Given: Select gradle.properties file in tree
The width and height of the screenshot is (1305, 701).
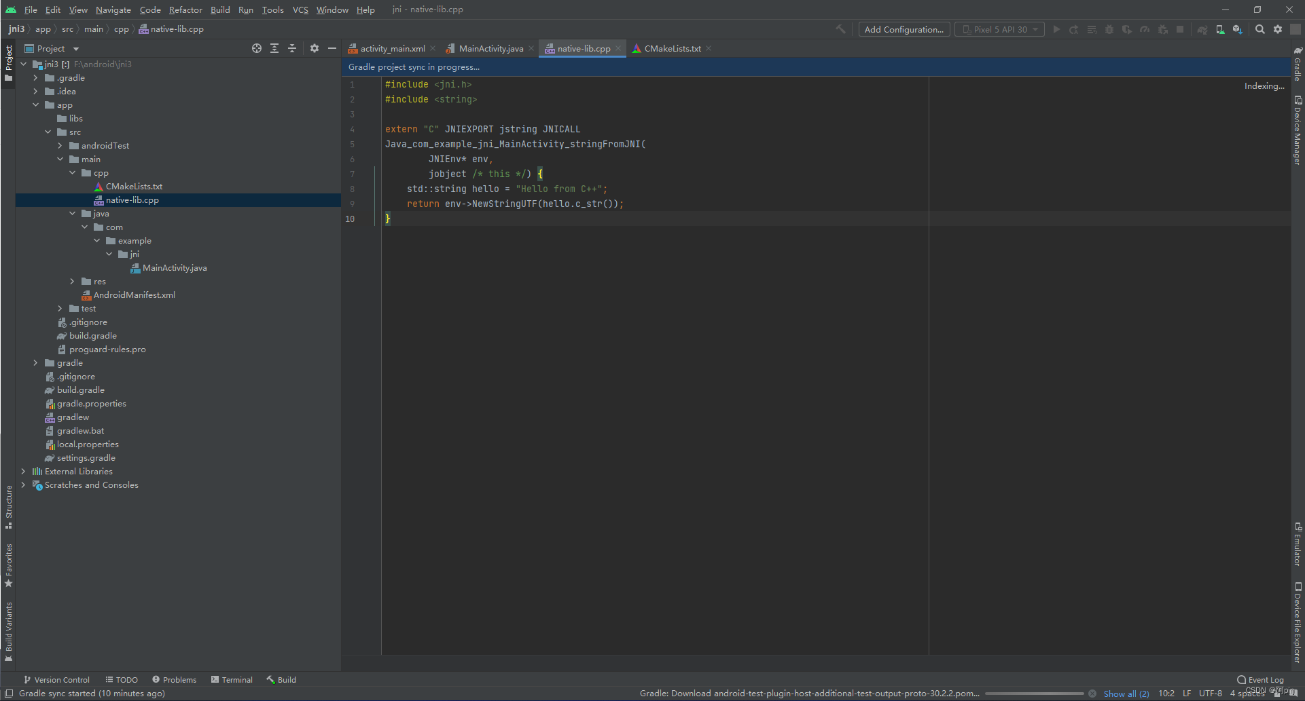Looking at the screenshot, I should (x=91, y=404).
